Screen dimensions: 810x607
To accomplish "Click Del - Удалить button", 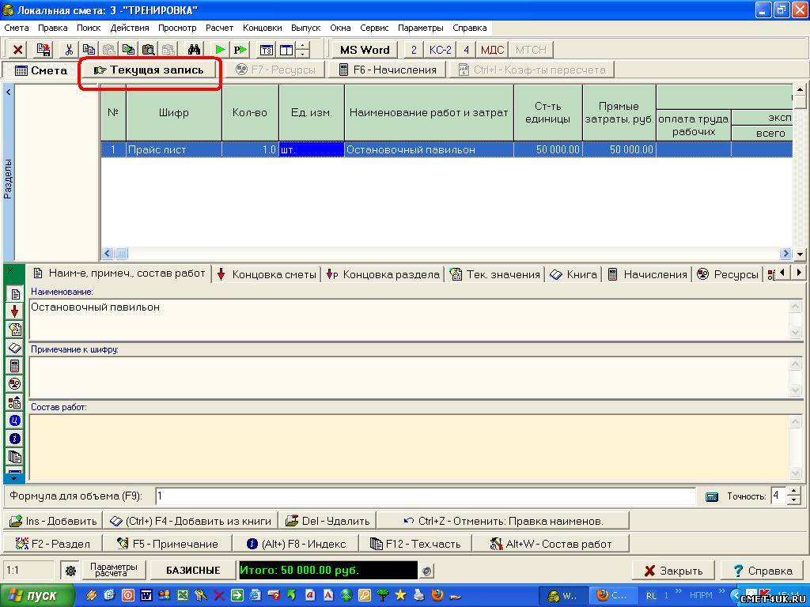I will click(327, 521).
